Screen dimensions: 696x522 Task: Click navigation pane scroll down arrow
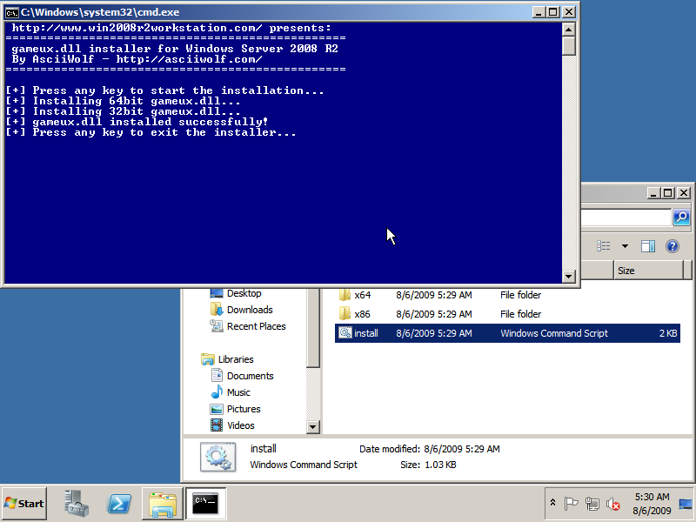(313, 427)
